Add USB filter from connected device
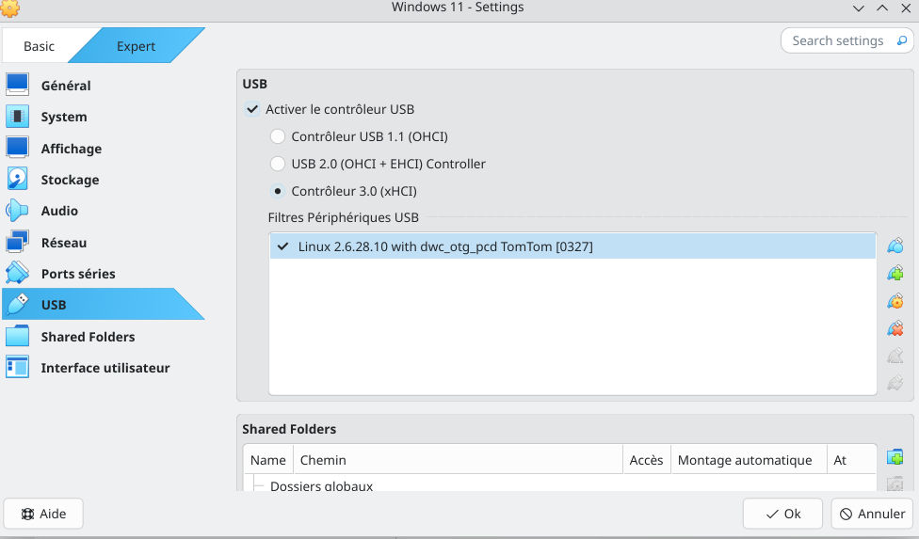Screen dimensions: 919x539 point(895,274)
